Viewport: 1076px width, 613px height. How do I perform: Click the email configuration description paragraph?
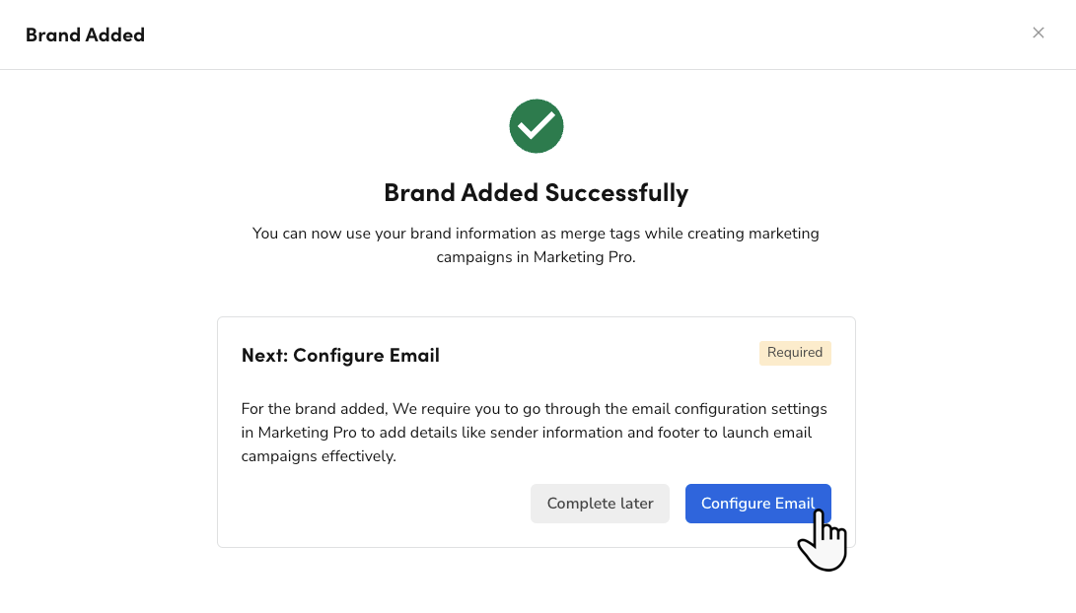(534, 432)
